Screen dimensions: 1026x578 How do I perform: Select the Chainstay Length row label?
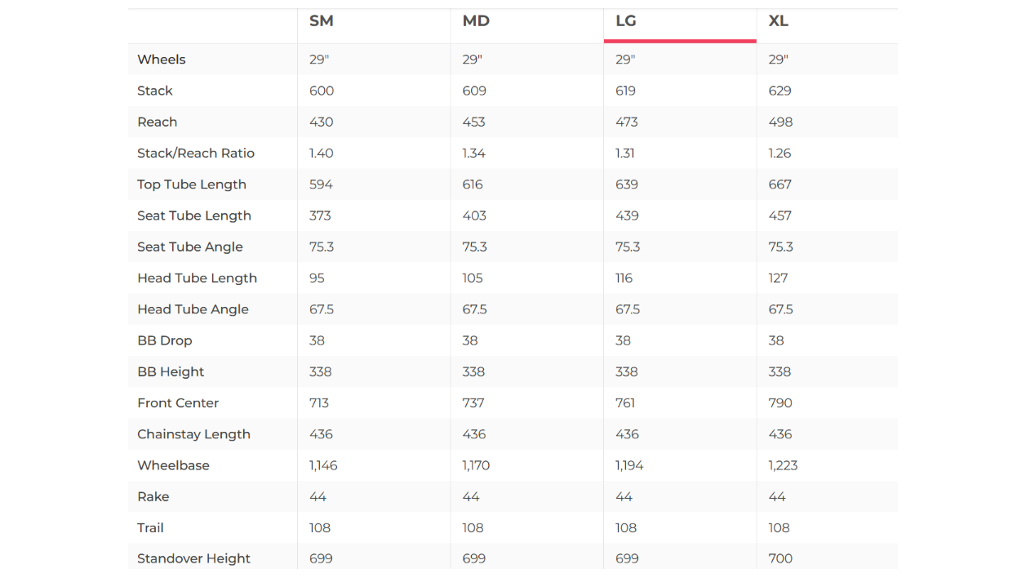pyautogui.click(x=194, y=434)
